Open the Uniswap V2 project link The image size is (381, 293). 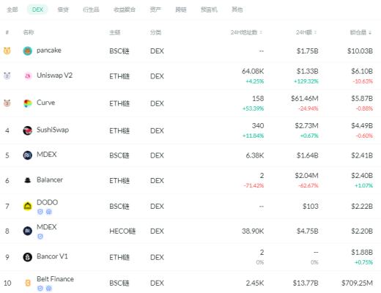coord(54,75)
